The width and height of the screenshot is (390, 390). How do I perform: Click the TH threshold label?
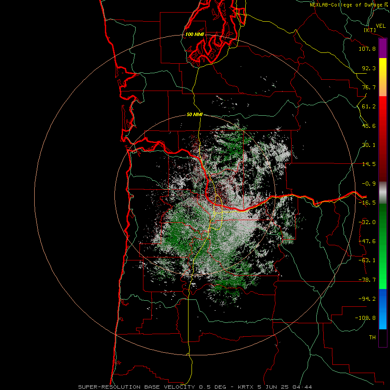pos(372,338)
